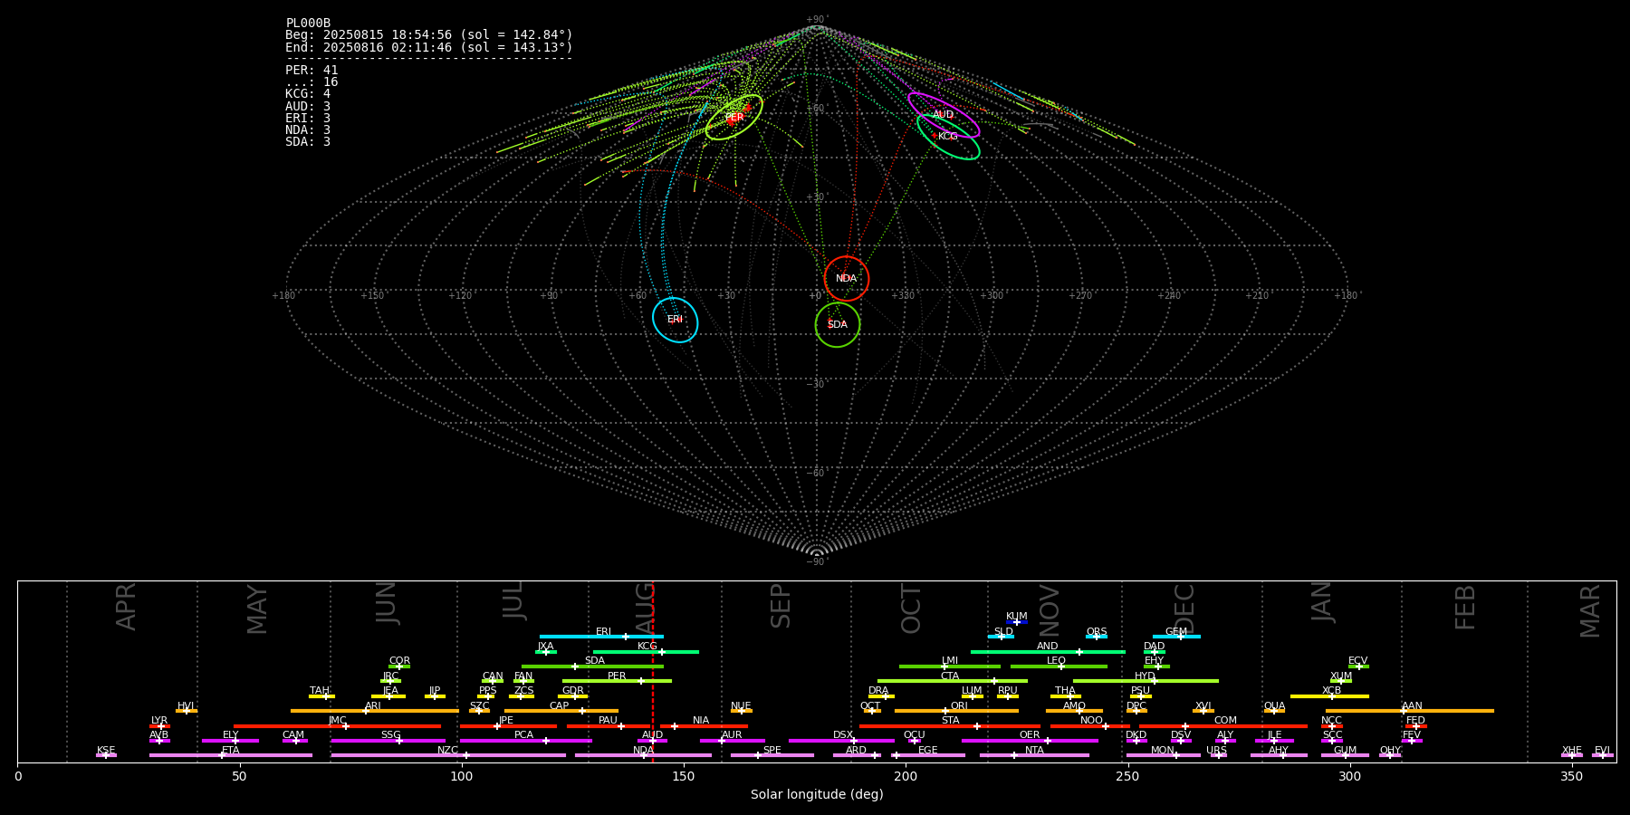Click the QUA marker in timeline

coord(1274,711)
